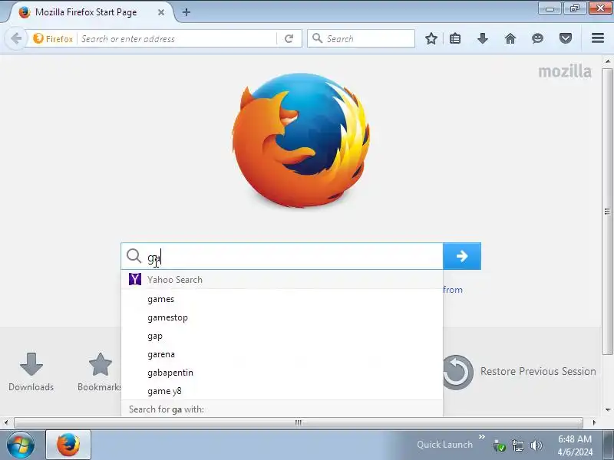Click the reload page icon

(289, 39)
